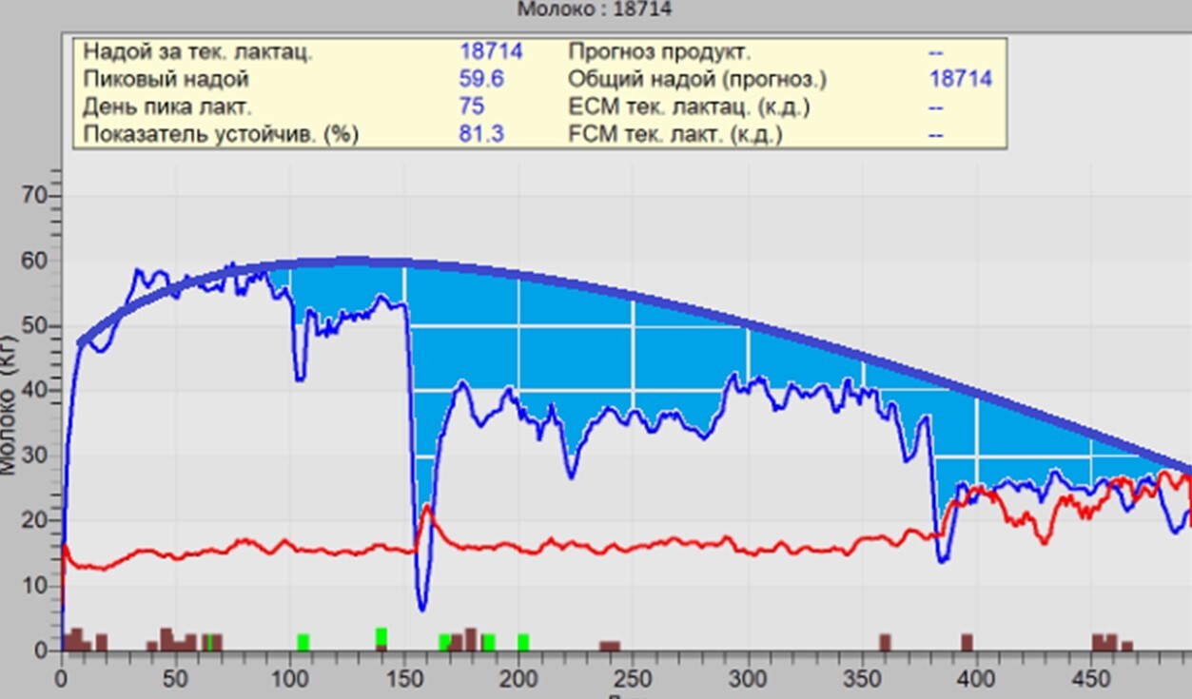The height and width of the screenshot is (699, 1192).
Task: Click the Y-axis tick value 60
Action: point(33,261)
